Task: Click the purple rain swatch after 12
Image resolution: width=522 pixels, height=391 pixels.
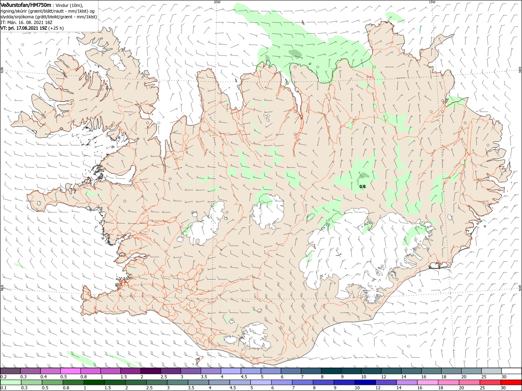Action: 386,382
